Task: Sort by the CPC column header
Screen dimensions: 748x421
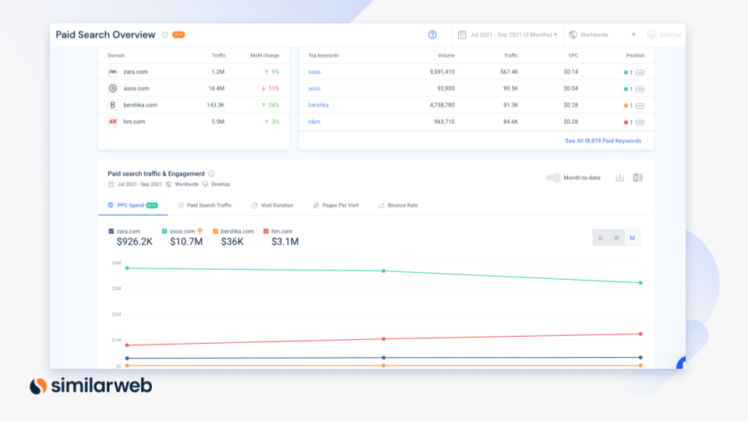Action: tap(573, 55)
